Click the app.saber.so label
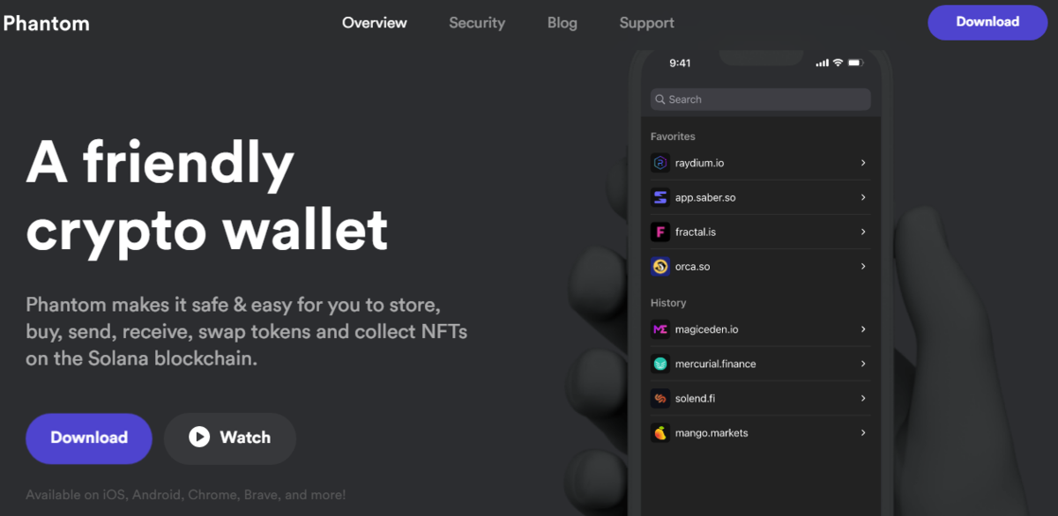The width and height of the screenshot is (1058, 516). coord(705,197)
